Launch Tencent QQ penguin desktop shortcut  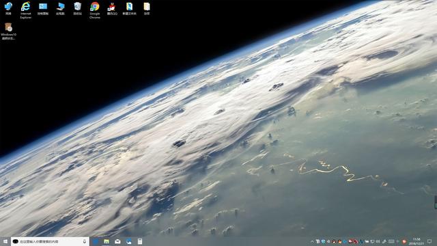point(112,8)
